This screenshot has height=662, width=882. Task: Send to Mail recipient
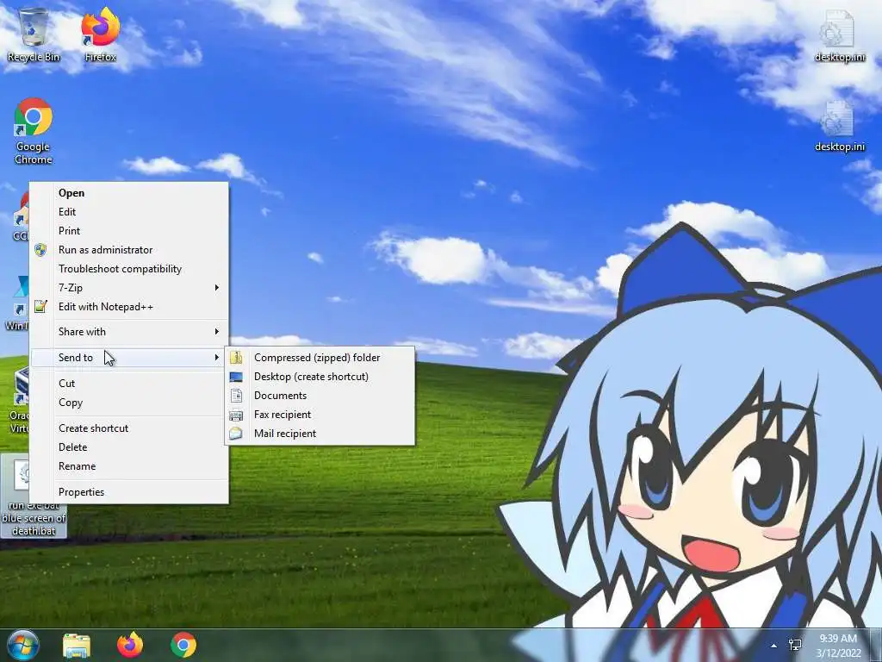coord(320,434)
